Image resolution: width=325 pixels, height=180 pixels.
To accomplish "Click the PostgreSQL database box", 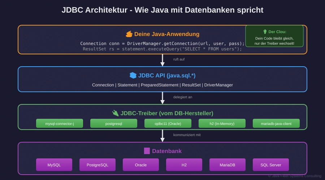I will pyautogui.click(x=97, y=165).
